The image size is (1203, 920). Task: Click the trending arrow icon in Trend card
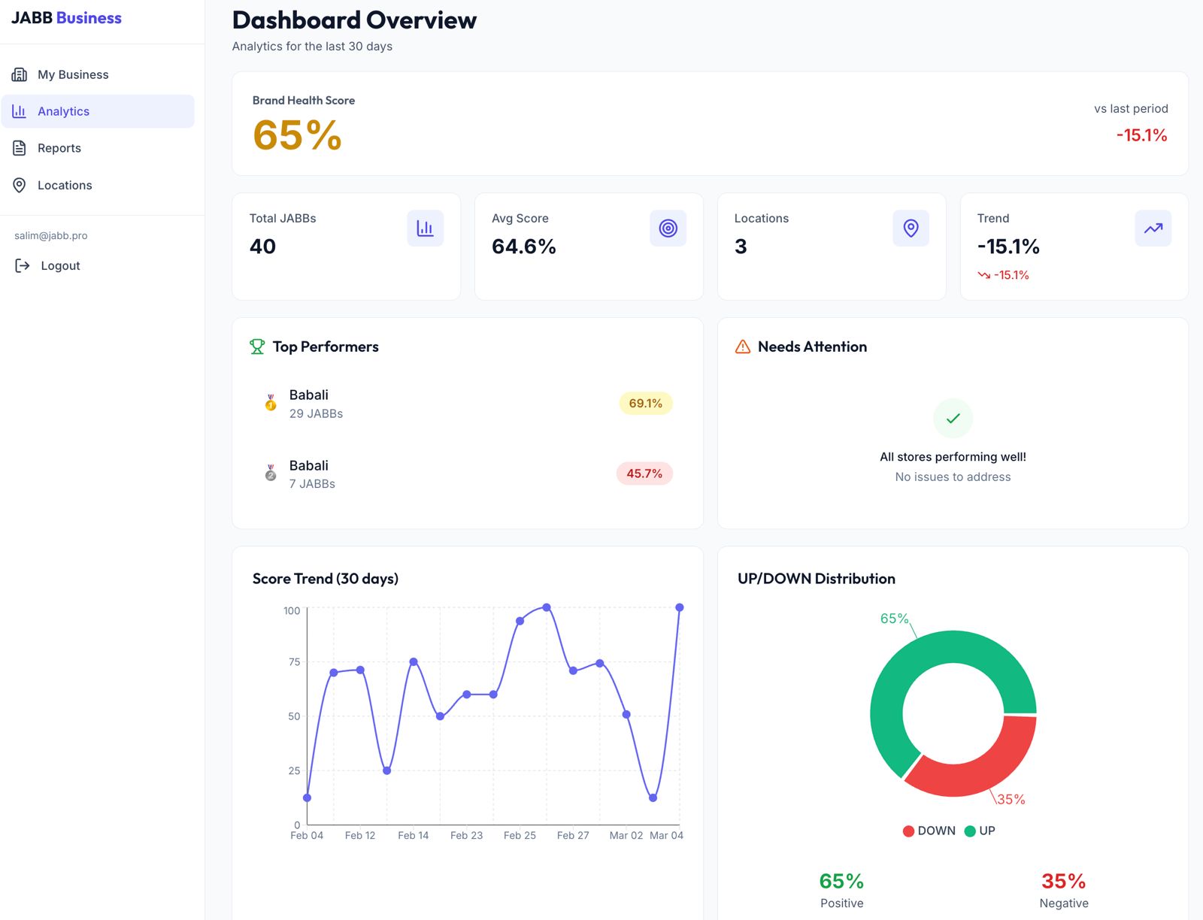tap(1153, 228)
